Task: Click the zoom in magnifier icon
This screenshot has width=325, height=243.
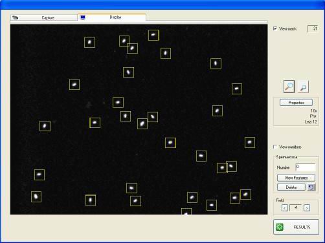Action: click(x=289, y=87)
